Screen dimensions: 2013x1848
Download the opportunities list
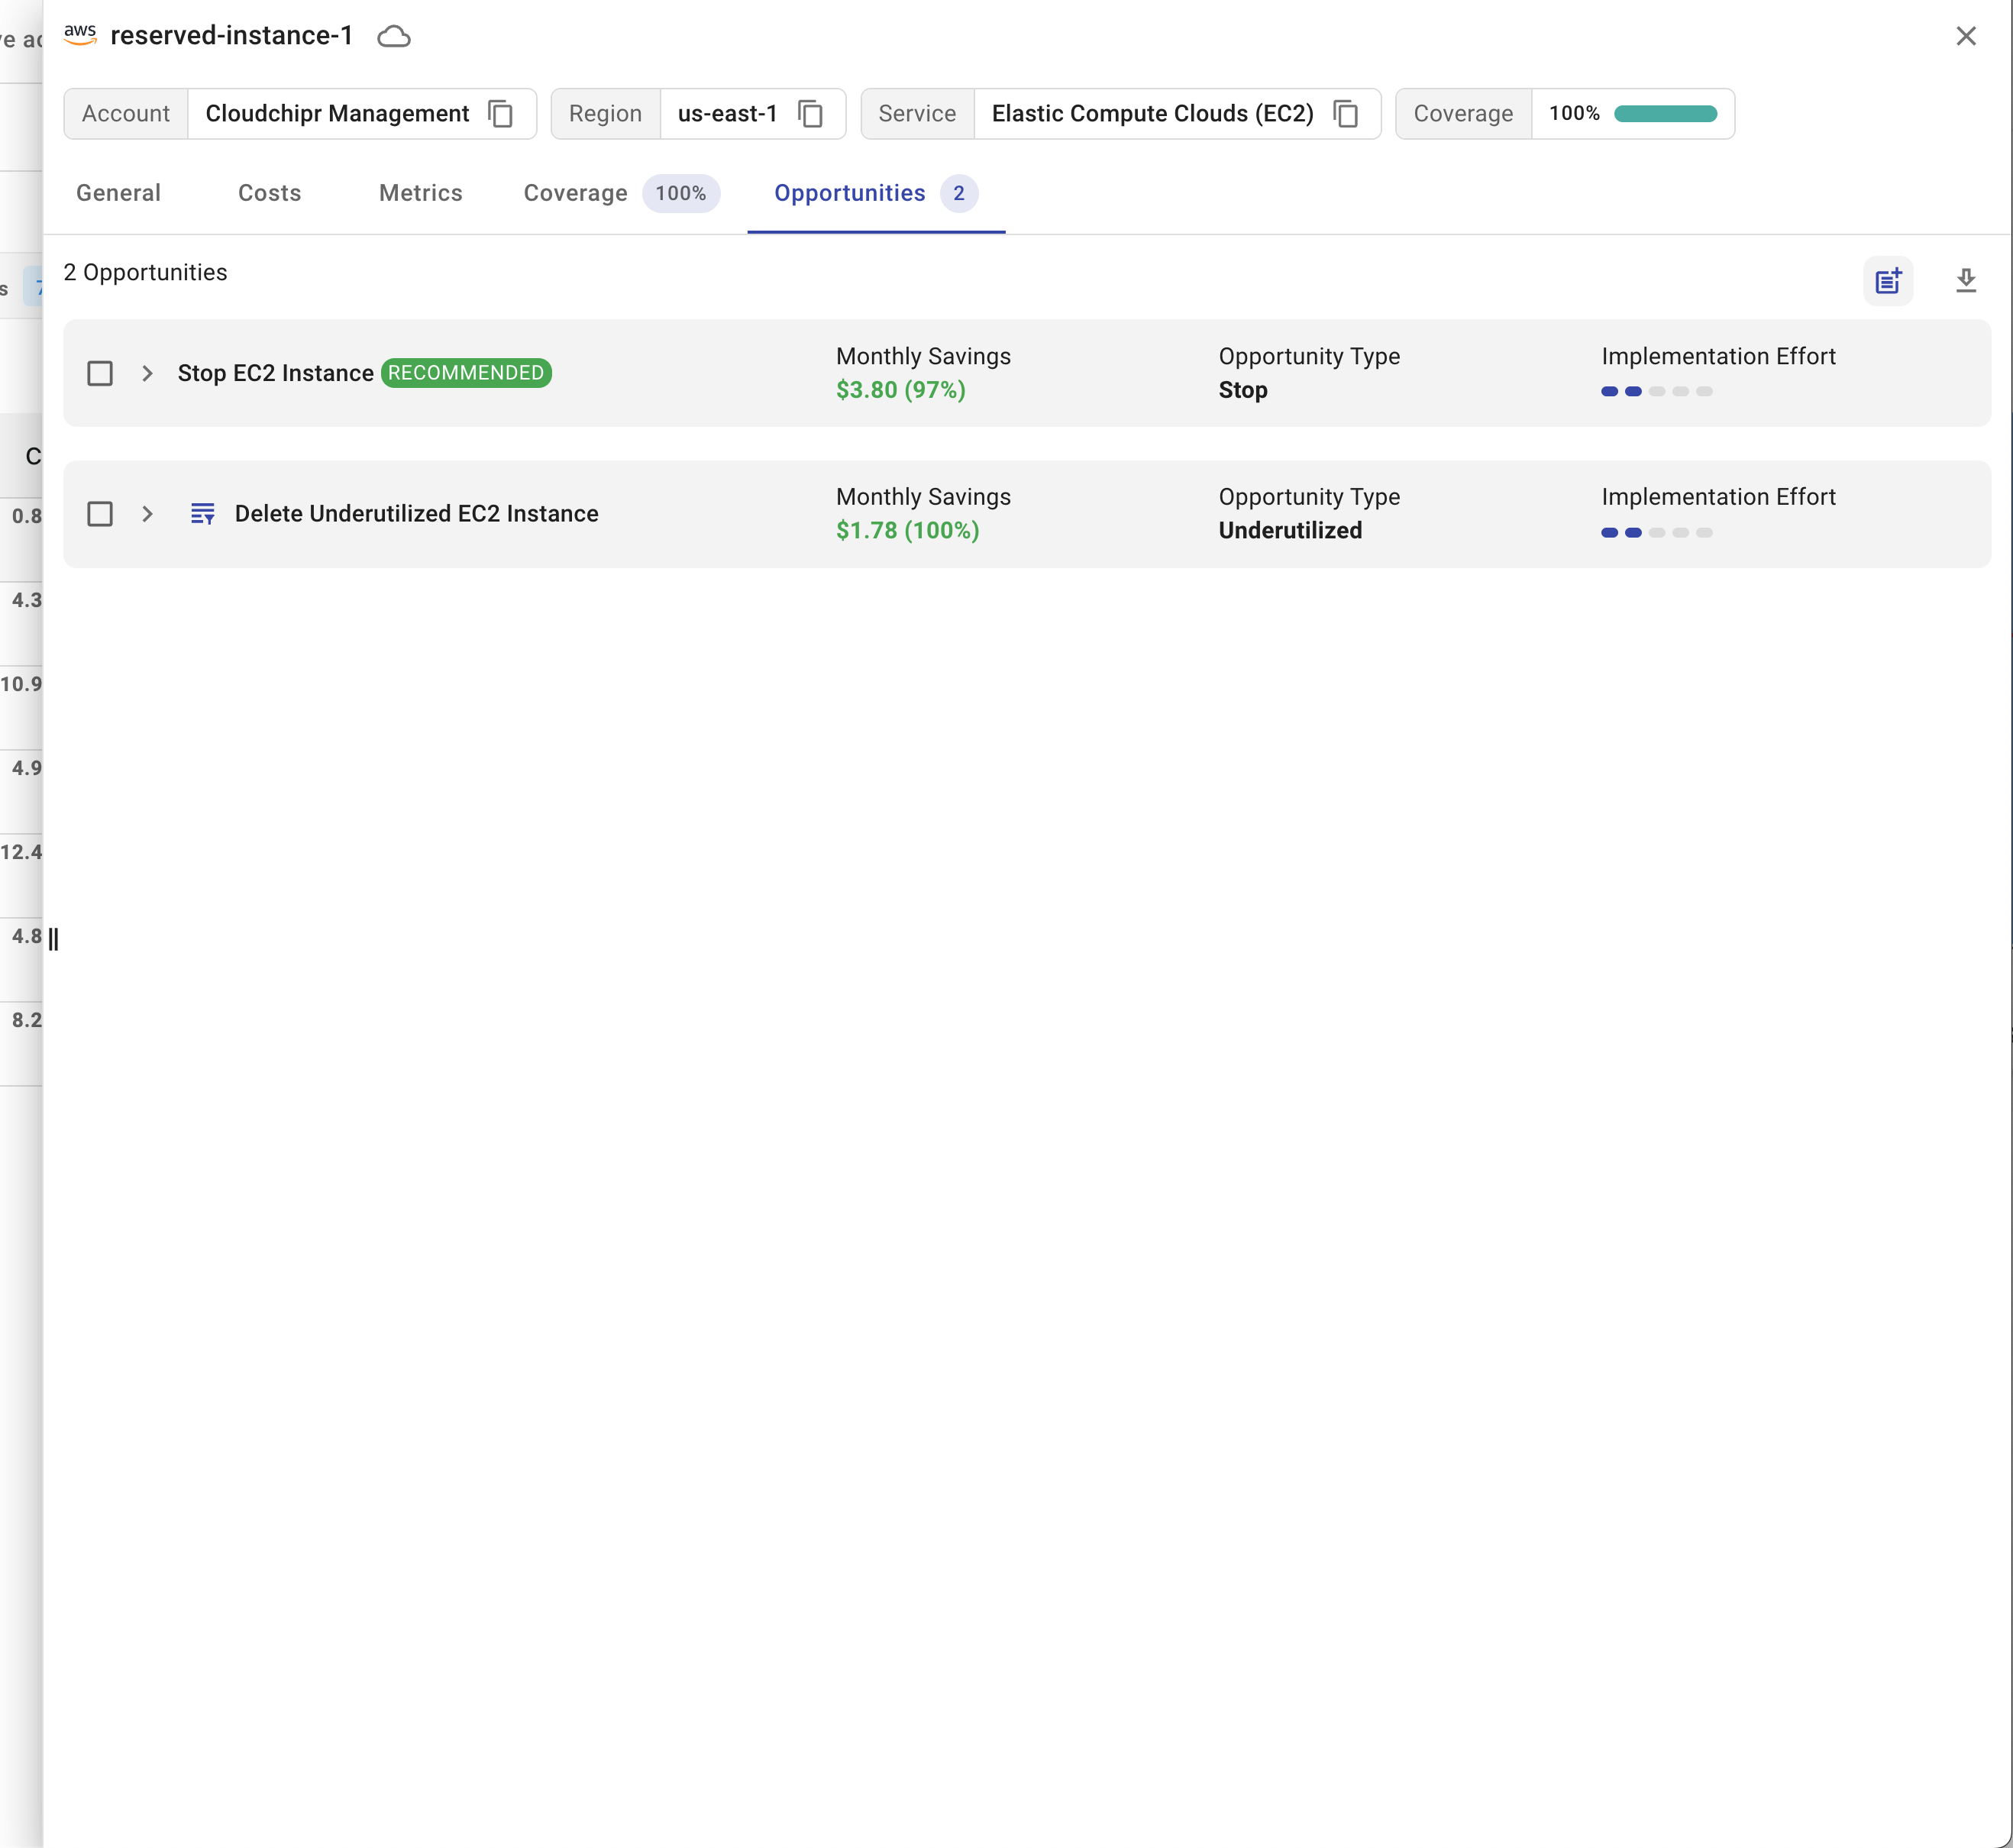pos(1965,281)
